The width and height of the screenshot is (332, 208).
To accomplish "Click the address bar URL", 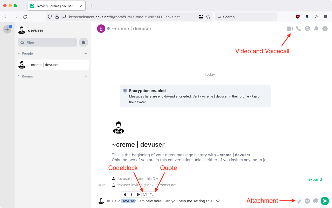I will point(125,17).
